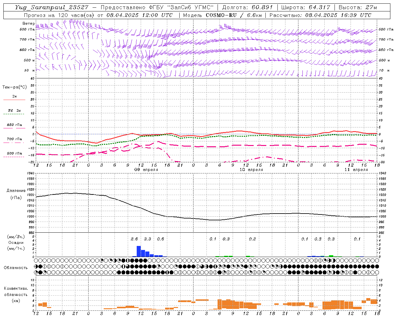Click the longitude value 'Долгота: 60.891'
Image resolution: width=395 pixels, height=316 pixels.
(247, 7)
